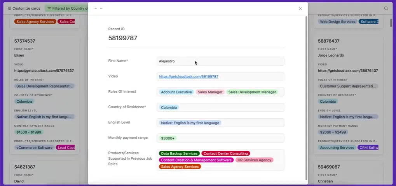Open the card for record 59469087
This screenshot has height=186, width=396.
[x=348, y=173]
